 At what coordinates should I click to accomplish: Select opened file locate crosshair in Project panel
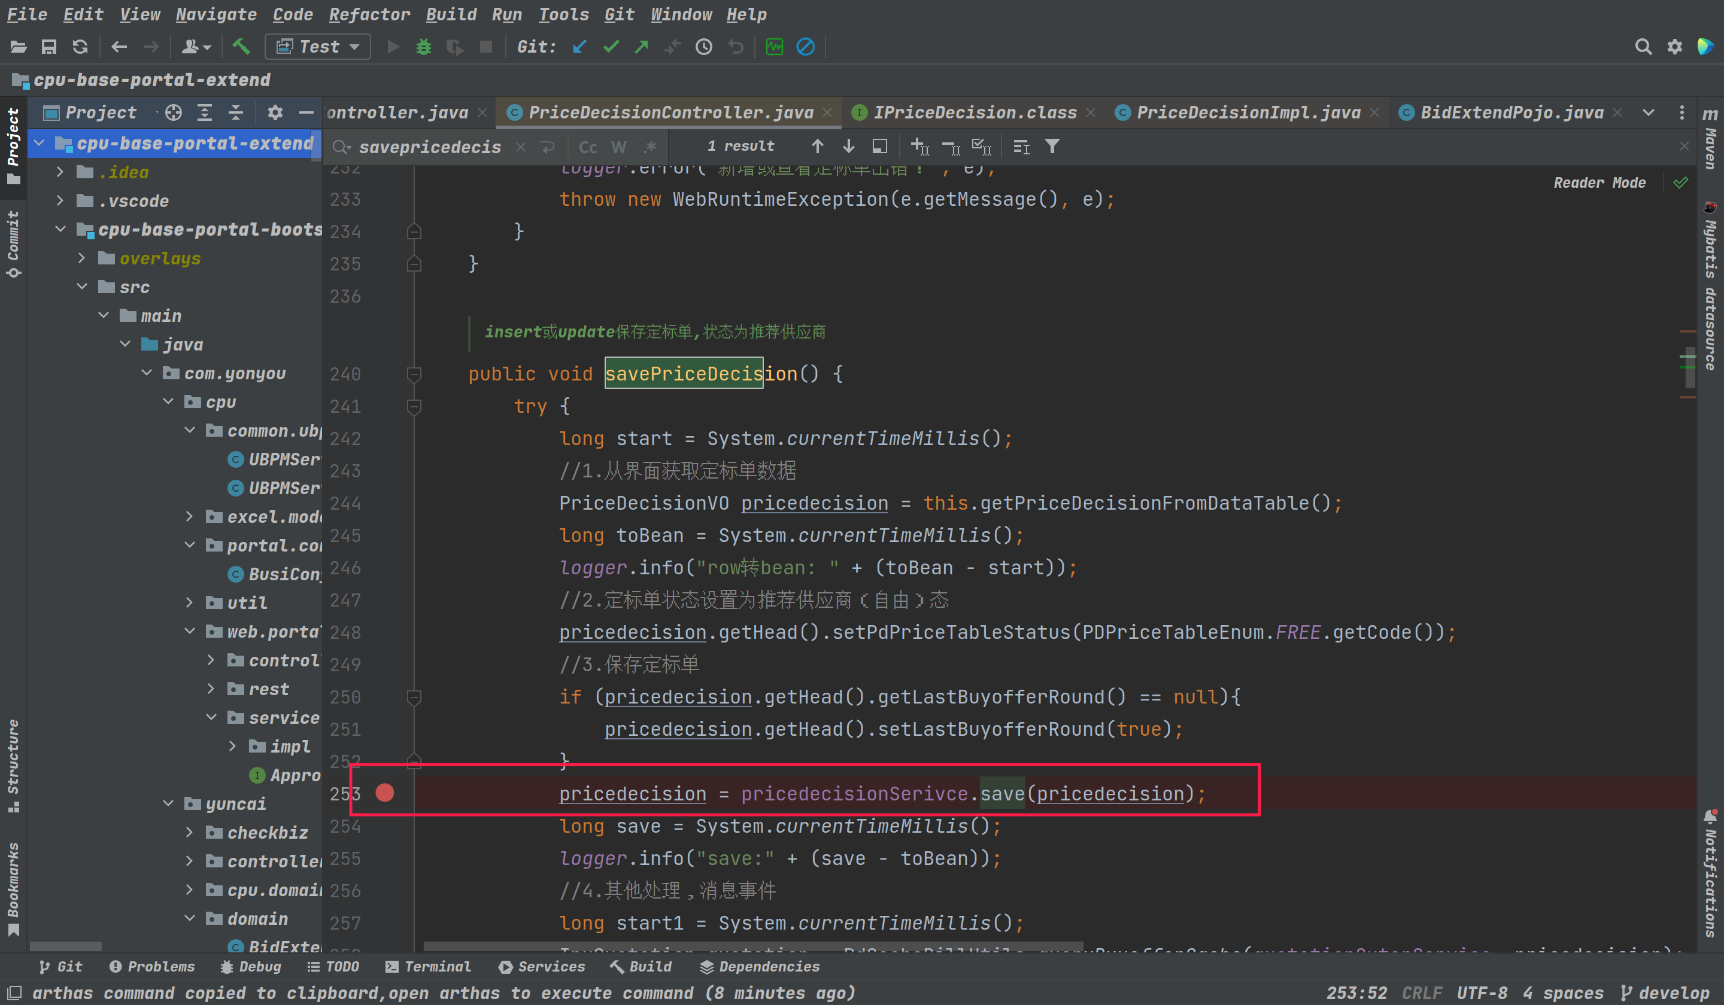[174, 112]
